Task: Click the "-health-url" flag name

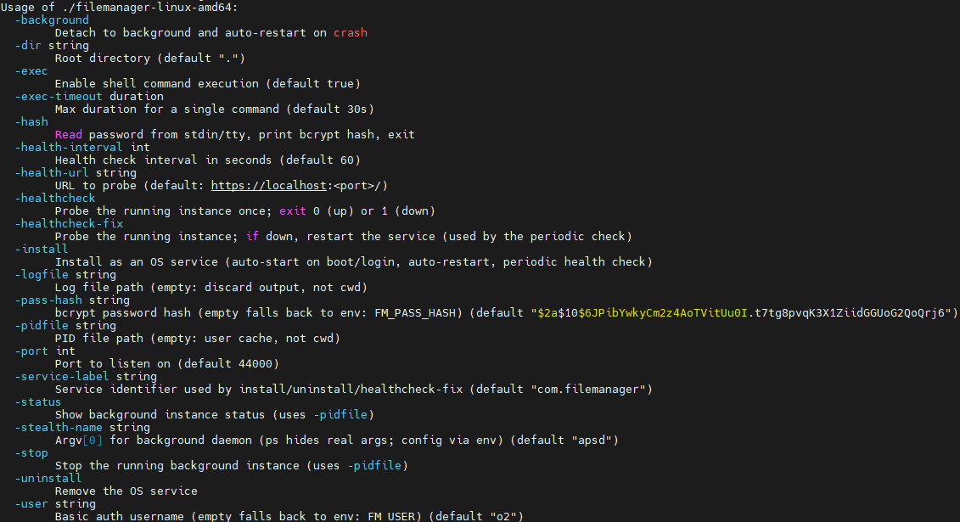Action: pyautogui.click(x=52, y=172)
